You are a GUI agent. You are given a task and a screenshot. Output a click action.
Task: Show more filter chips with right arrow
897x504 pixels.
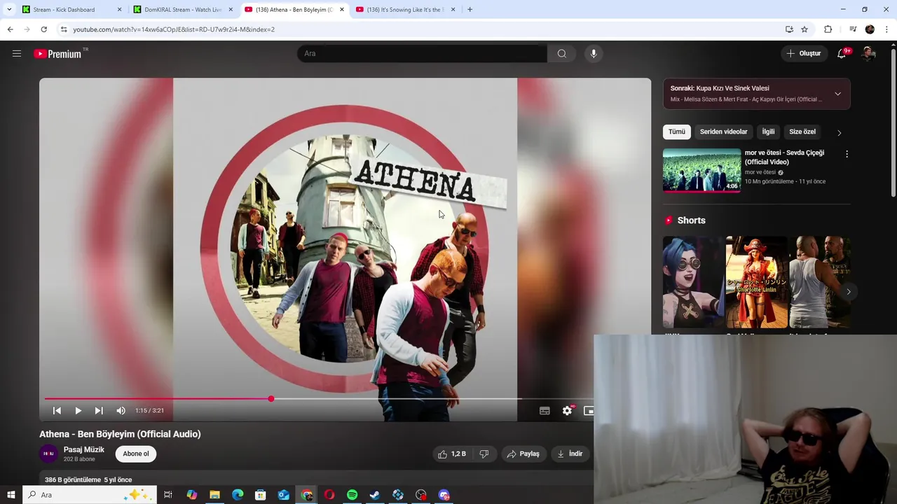(x=839, y=132)
